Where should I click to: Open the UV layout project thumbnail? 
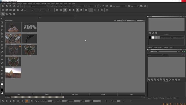point(29,27)
